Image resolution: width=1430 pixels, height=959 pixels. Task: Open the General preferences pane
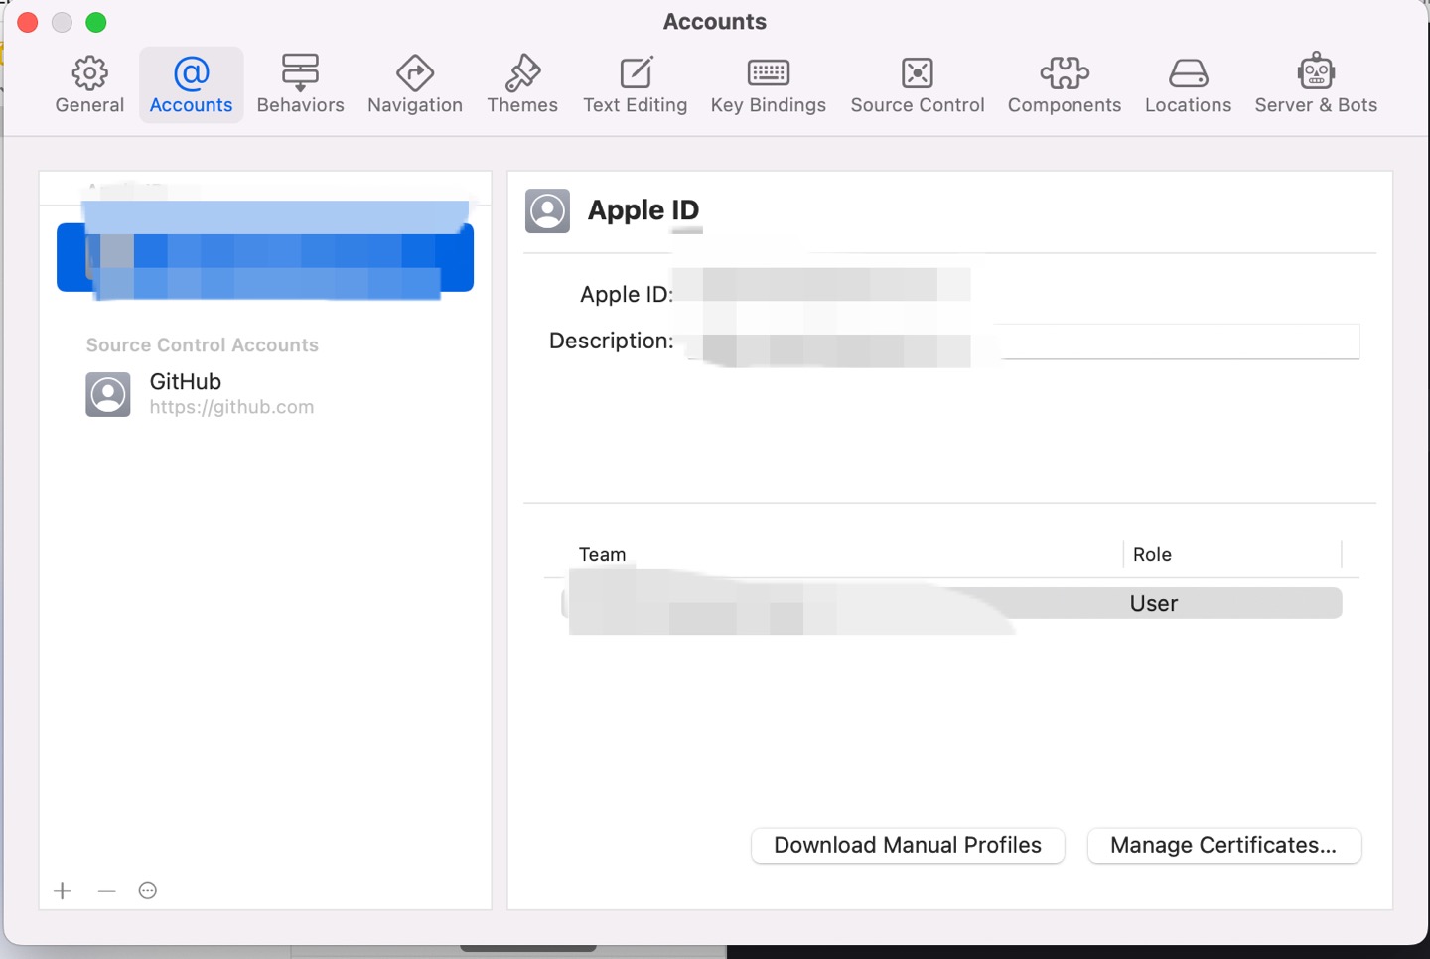(x=89, y=85)
